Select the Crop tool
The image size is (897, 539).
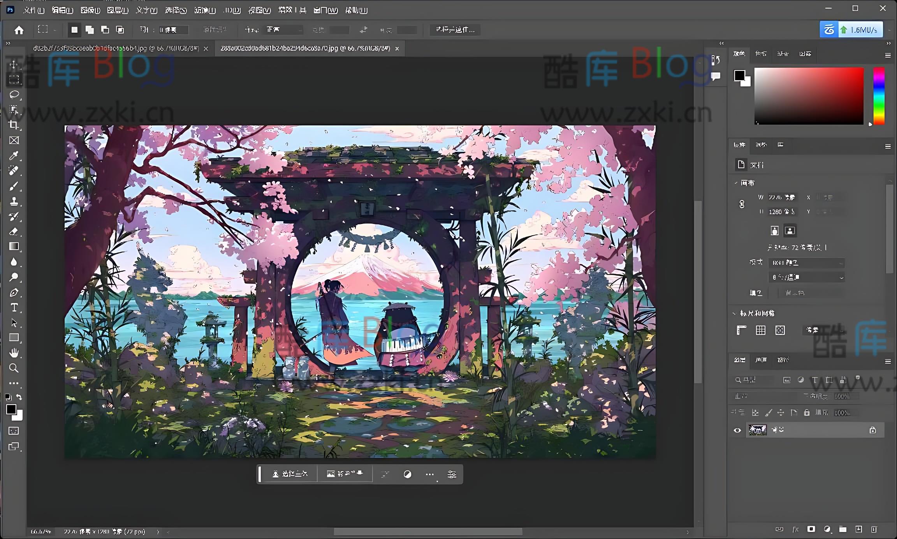pos(14,125)
